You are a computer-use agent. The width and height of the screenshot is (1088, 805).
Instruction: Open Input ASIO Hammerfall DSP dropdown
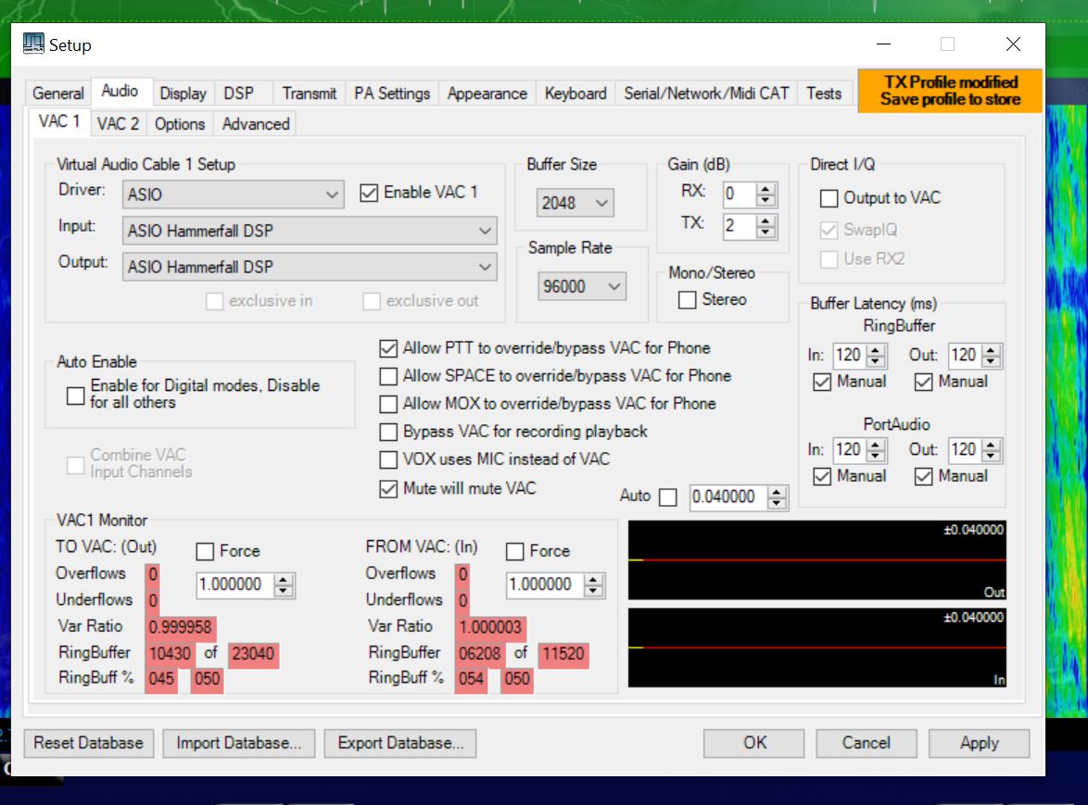(x=310, y=230)
